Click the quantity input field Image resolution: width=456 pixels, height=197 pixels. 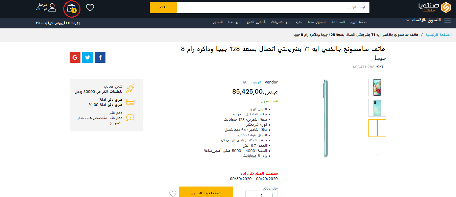pos(261,195)
